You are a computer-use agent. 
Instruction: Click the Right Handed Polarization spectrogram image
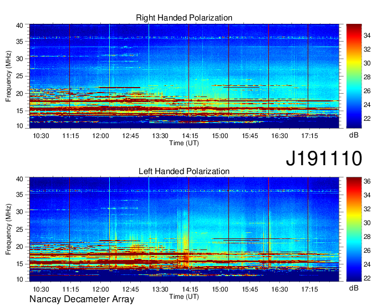(184, 76)
